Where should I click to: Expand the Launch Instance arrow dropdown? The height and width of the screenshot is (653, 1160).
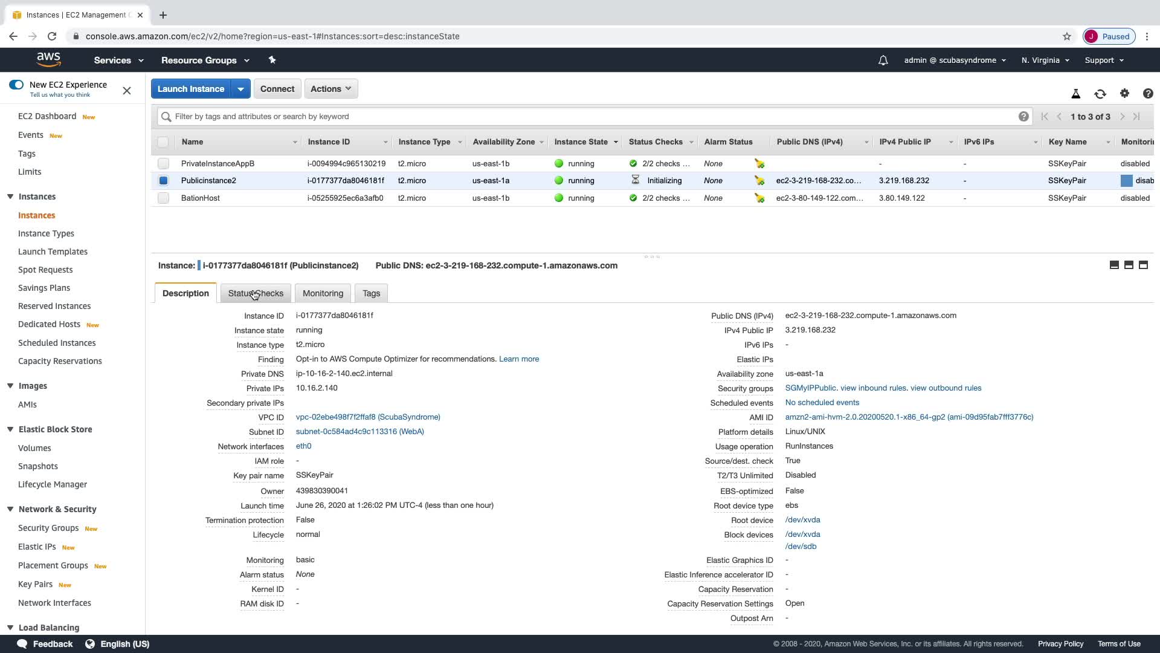[240, 89]
